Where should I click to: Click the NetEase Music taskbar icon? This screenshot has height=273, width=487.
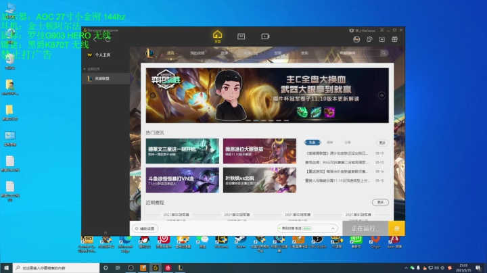point(168,268)
